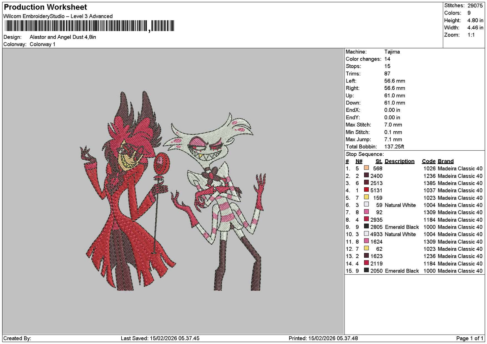
Task: Click the 'Production Worksheet' title
Action: coord(45,7)
